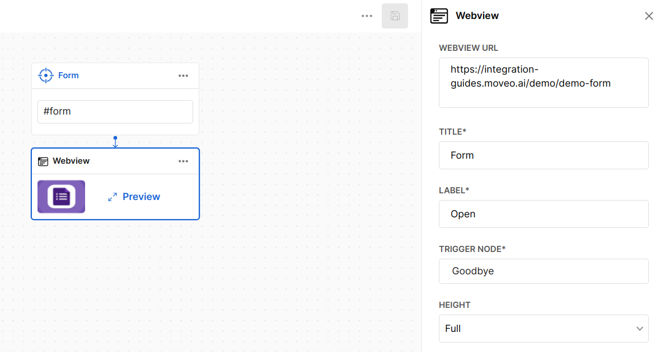
Task: Open the top toolbar three-dot options menu
Action: [x=367, y=16]
